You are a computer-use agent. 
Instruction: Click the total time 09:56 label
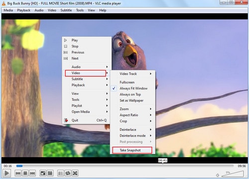click(242, 166)
